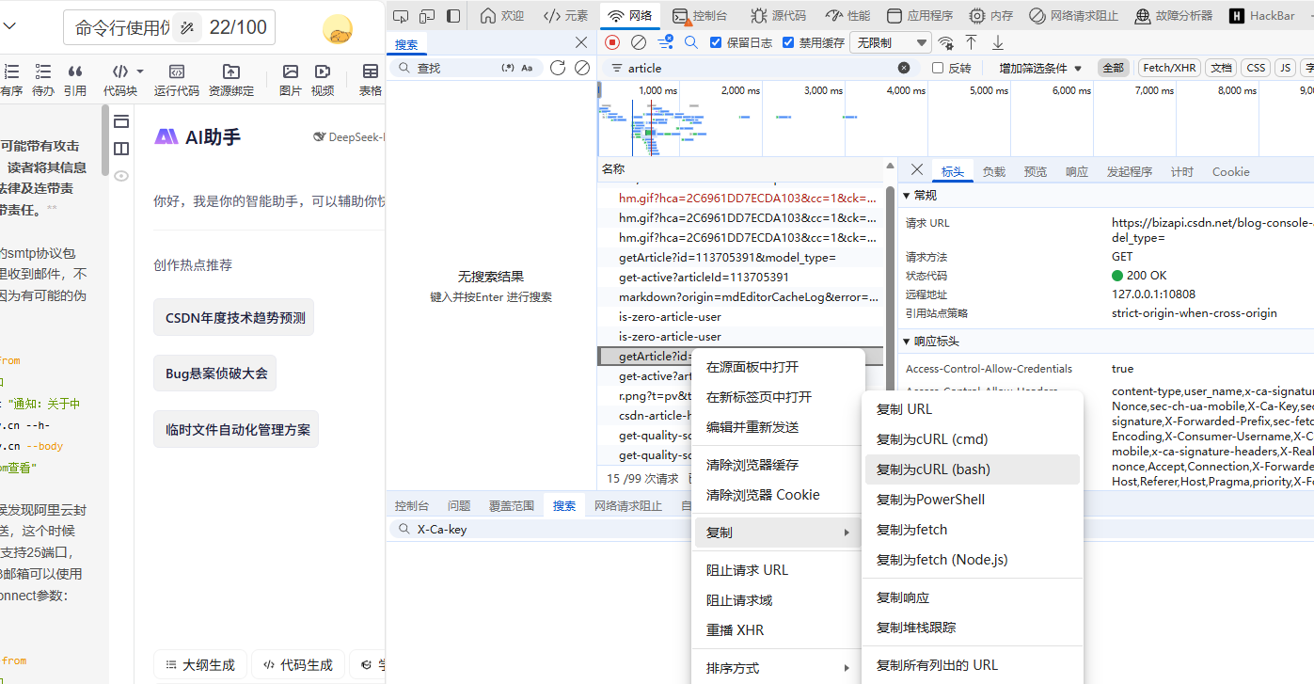Click the X-Ca-key search input field
Image resolution: width=1314 pixels, height=684 pixels.
(499, 529)
